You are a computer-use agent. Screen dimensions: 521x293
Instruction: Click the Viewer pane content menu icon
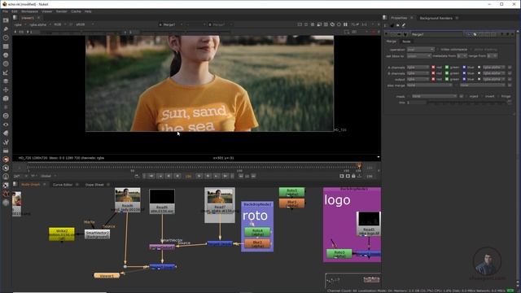[15, 18]
